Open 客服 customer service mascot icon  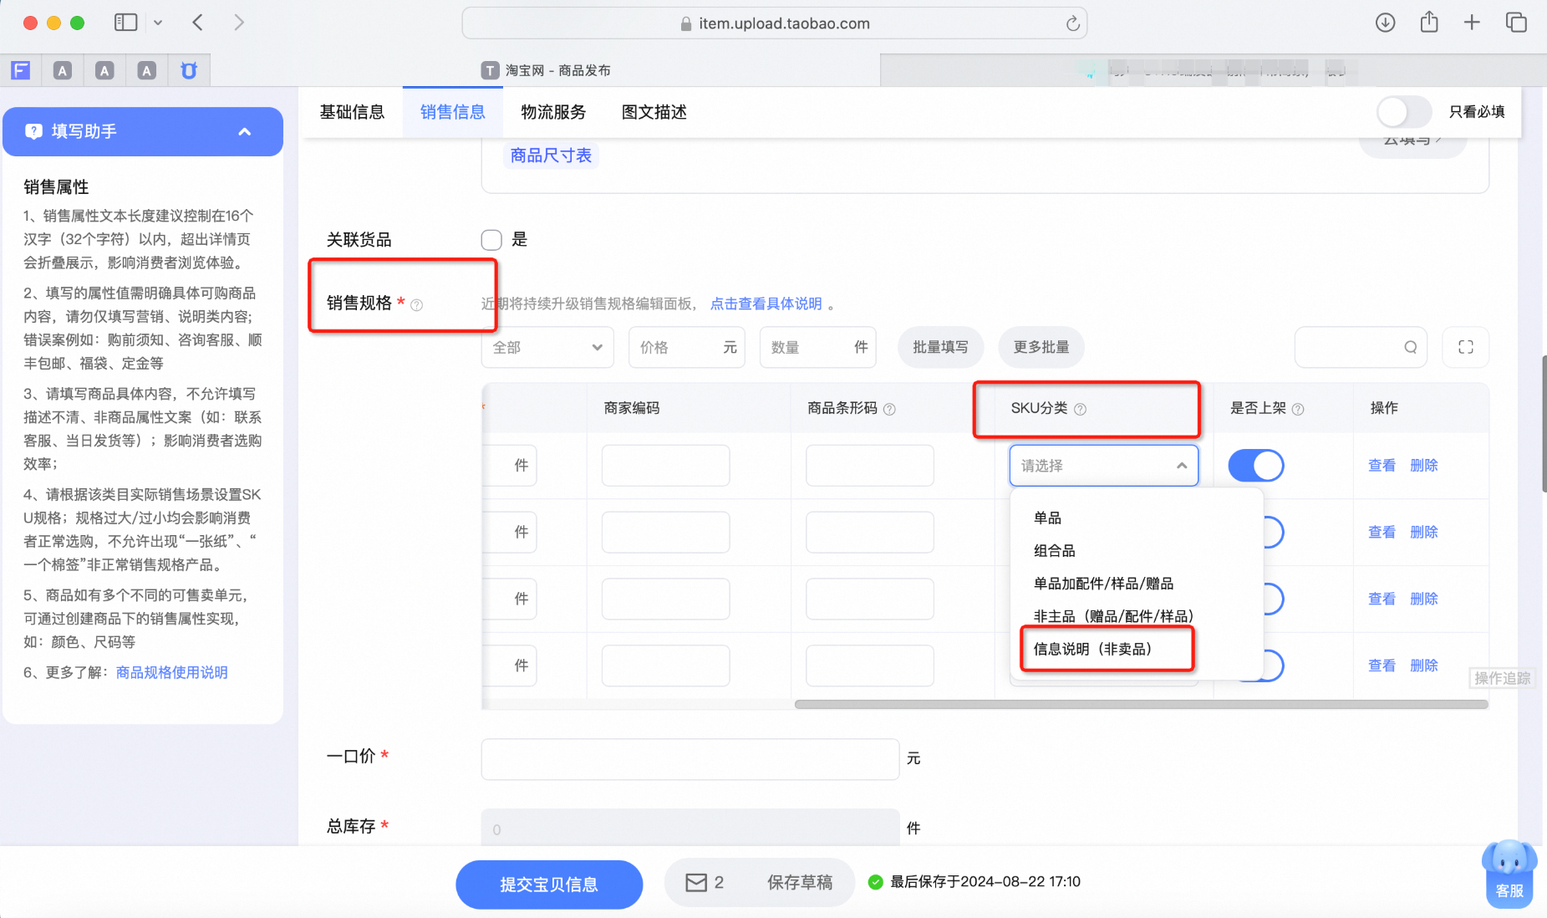click(1509, 873)
